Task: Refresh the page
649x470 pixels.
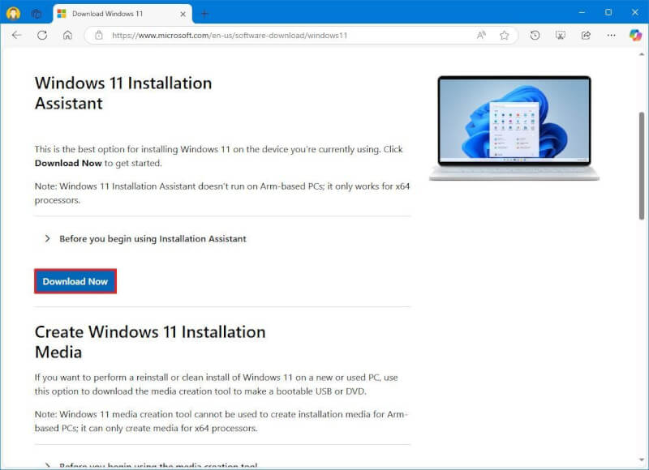Action: pos(42,35)
